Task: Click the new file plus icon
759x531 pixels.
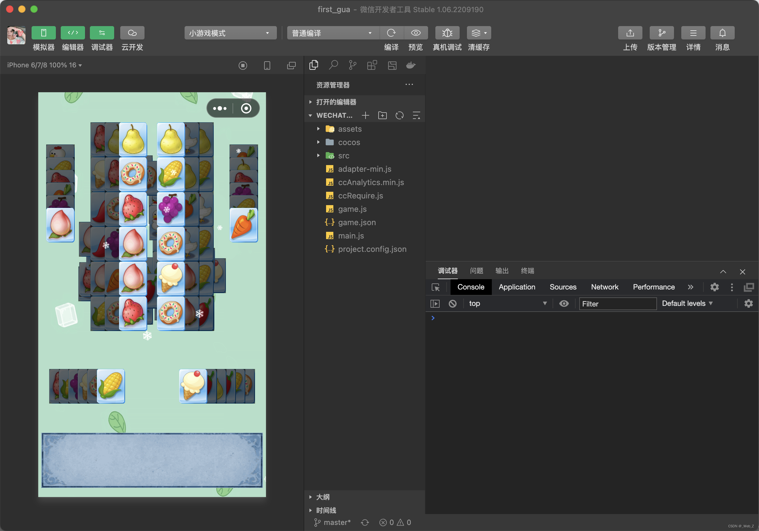Action: click(365, 115)
